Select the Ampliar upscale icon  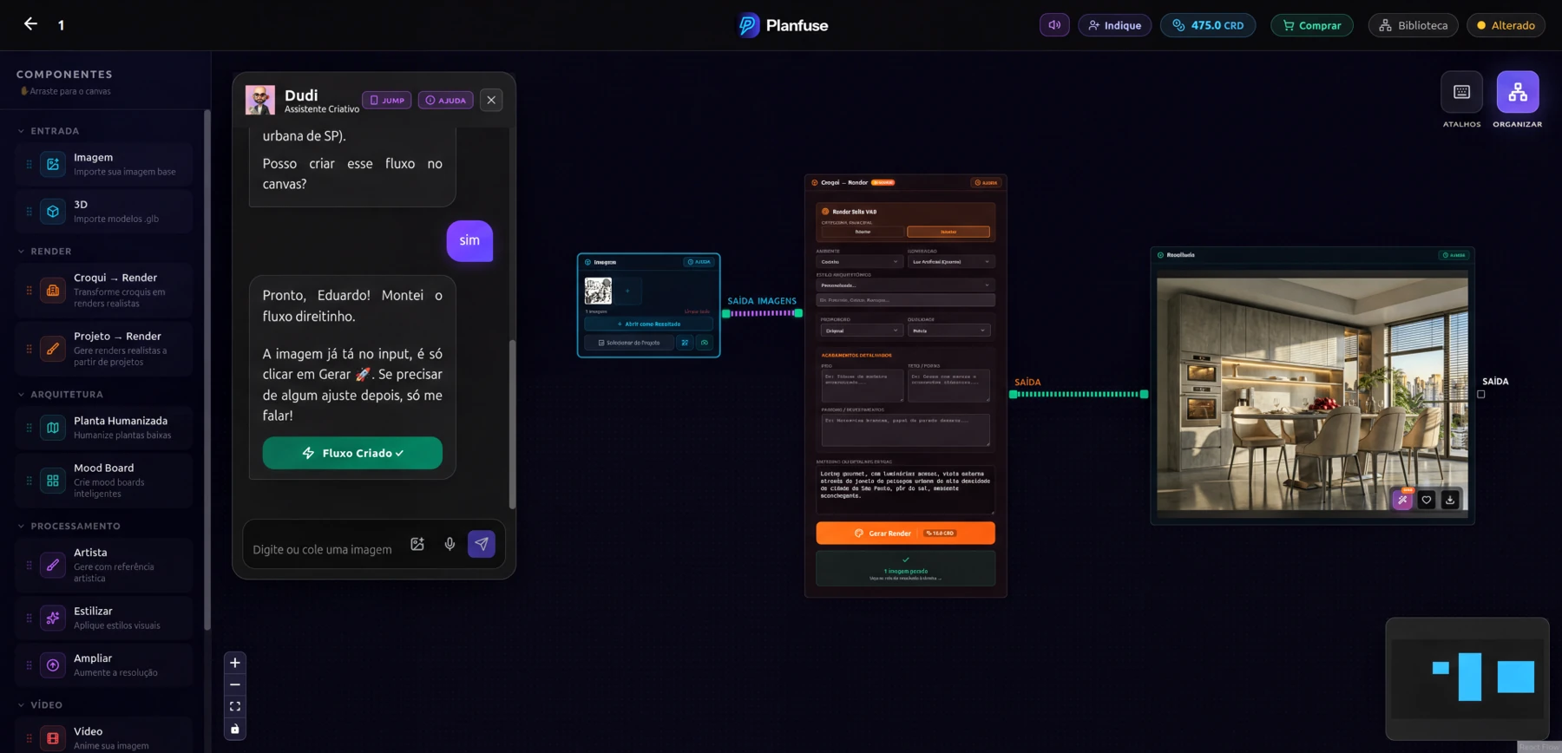(53, 665)
